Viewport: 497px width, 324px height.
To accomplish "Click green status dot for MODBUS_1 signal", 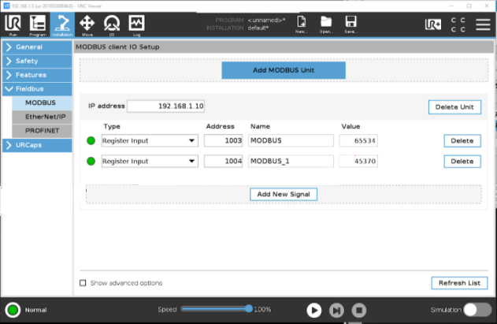I will (x=91, y=161).
